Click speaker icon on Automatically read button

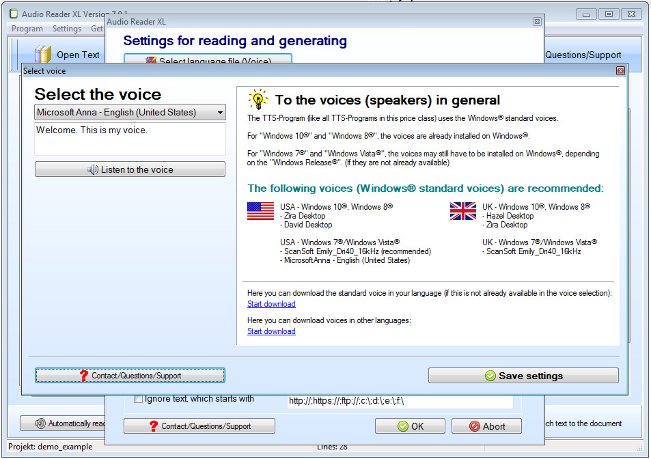pos(40,423)
